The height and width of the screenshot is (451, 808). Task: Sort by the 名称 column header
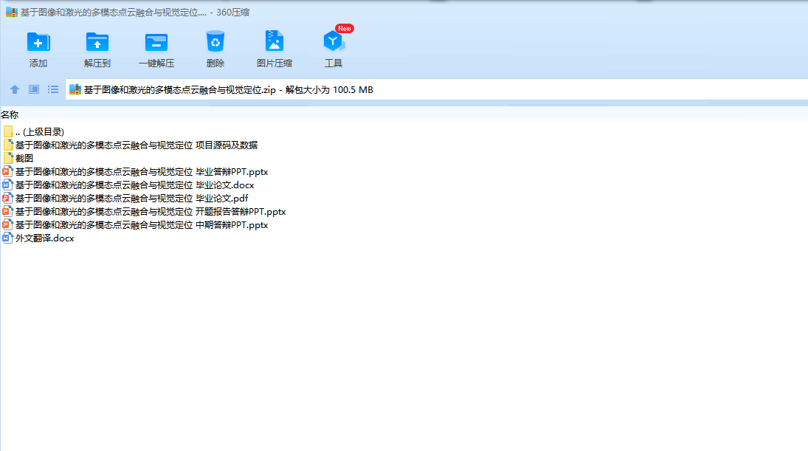coord(10,115)
